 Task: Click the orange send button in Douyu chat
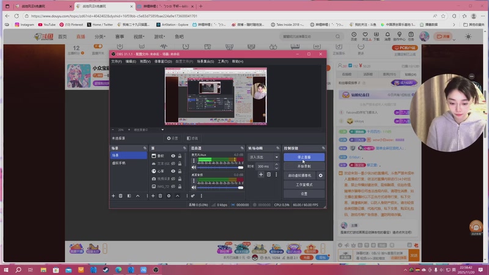tap(414, 255)
